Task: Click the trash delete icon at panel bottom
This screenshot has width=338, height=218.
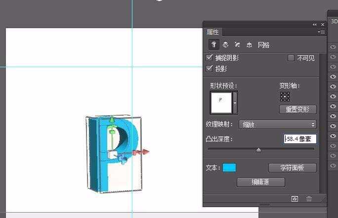Action: [x=309, y=198]
